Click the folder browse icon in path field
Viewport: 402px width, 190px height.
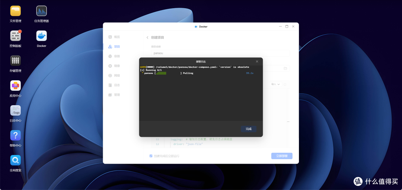coord(285,68)
